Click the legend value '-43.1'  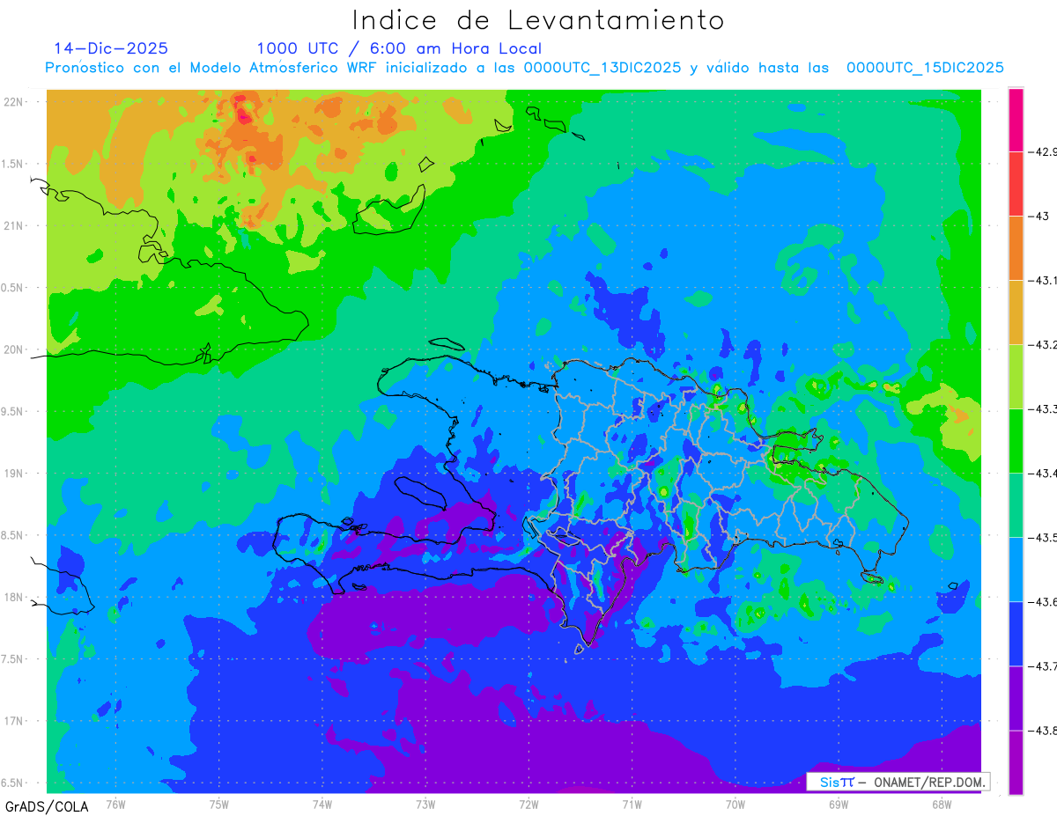point(1043,280)
